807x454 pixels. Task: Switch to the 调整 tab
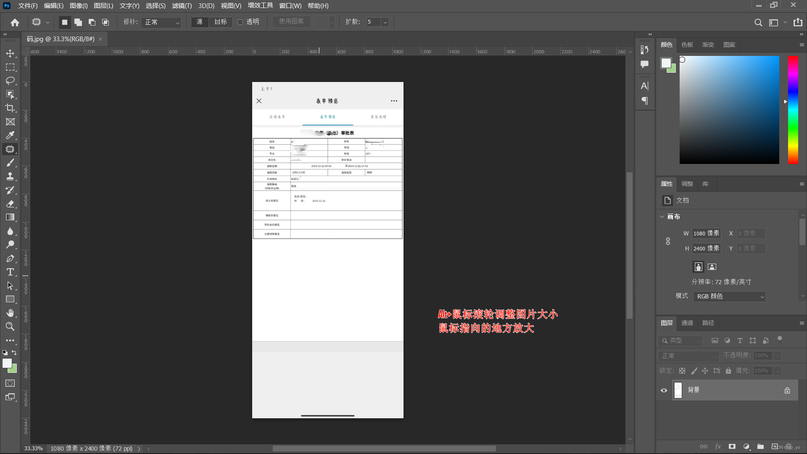pos(687,184)
